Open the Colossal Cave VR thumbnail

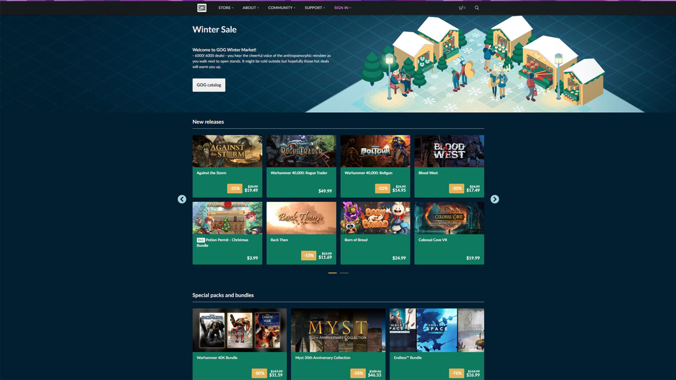(x=449, y=218)
